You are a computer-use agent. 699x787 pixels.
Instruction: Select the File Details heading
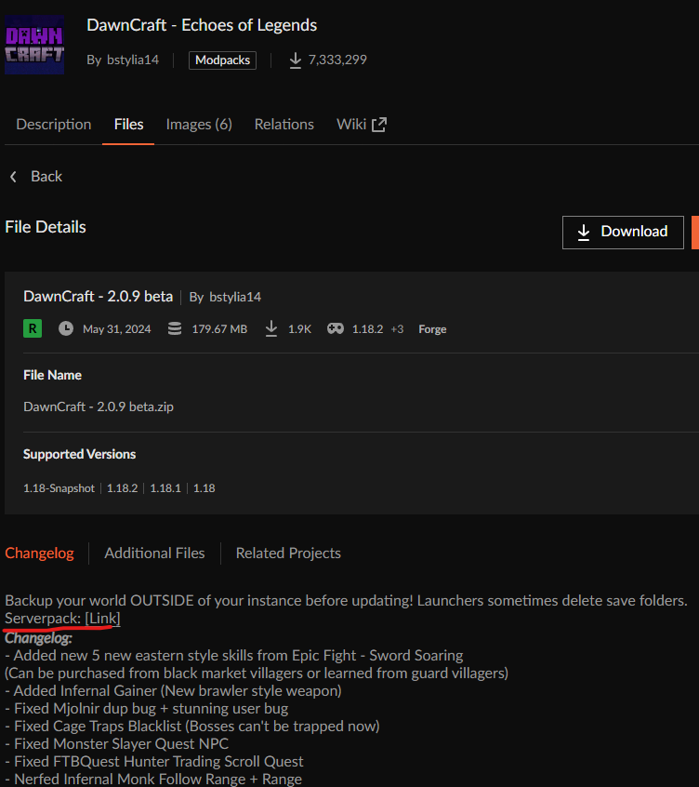tap(46, 227)
